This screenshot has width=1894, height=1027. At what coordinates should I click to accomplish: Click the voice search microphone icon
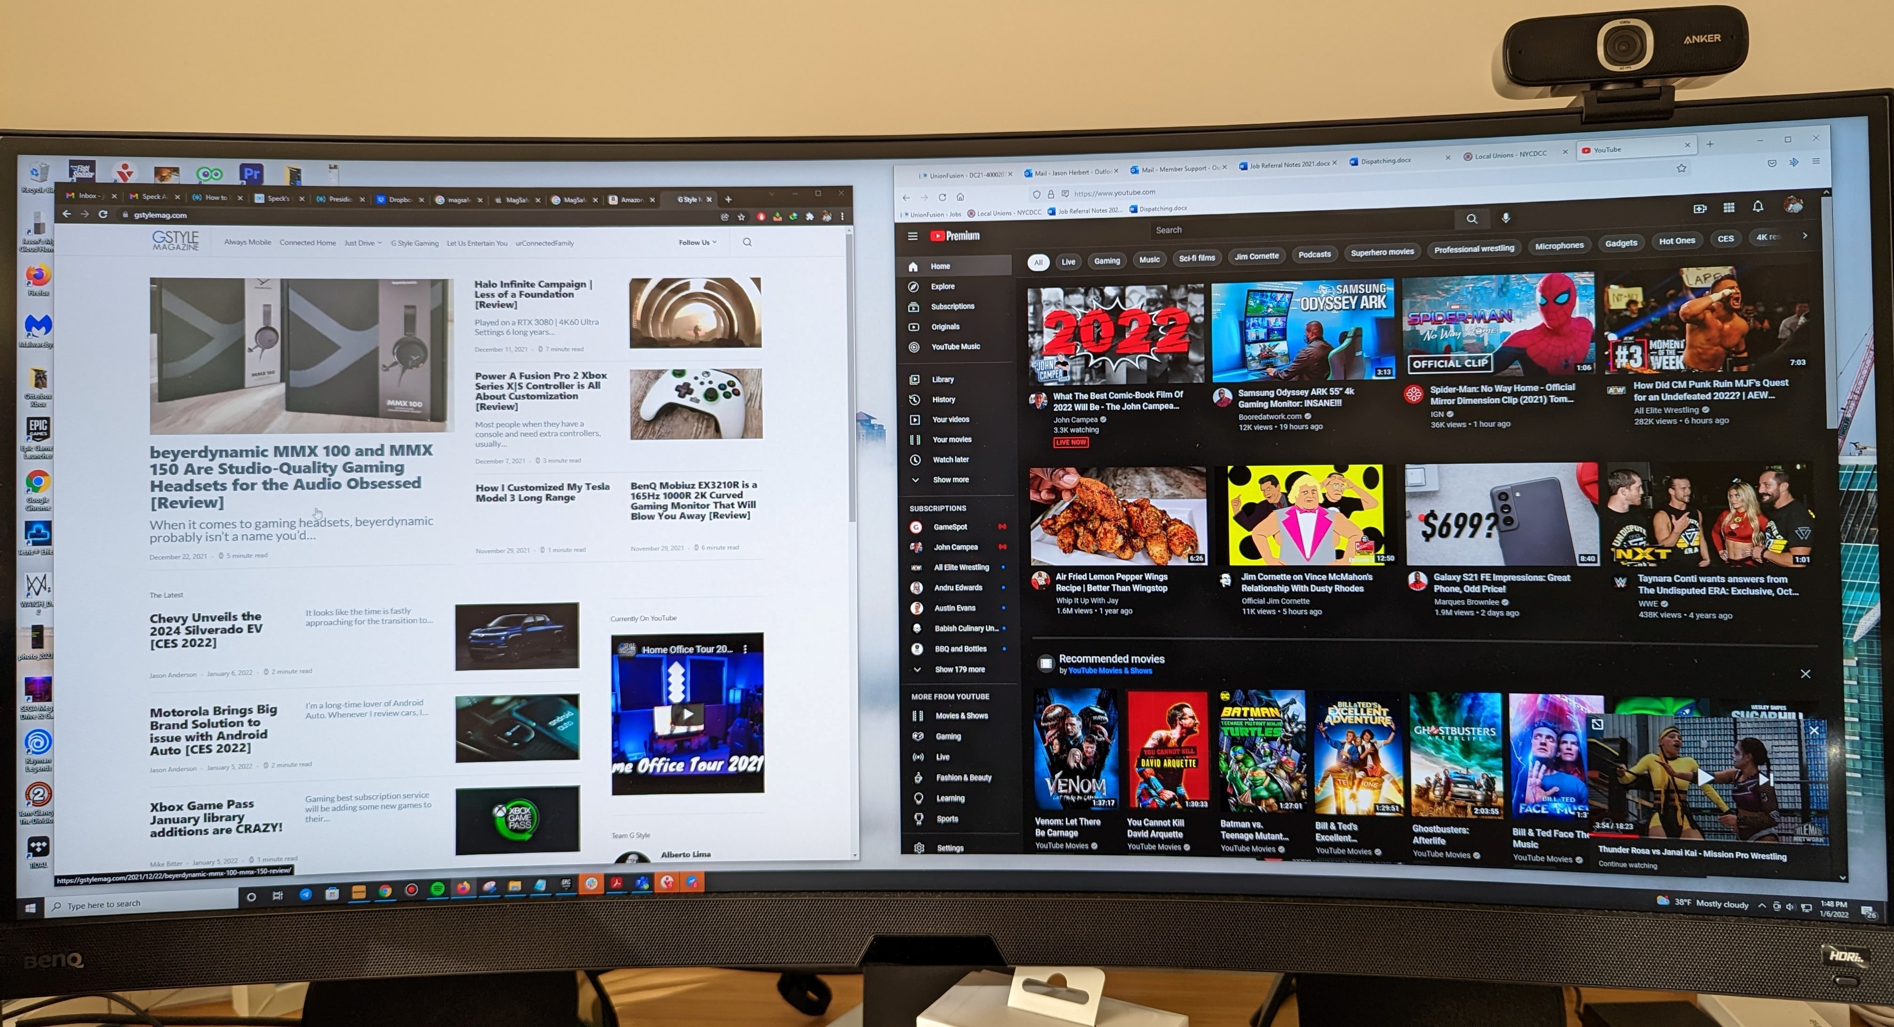(x=1506, y=218)
